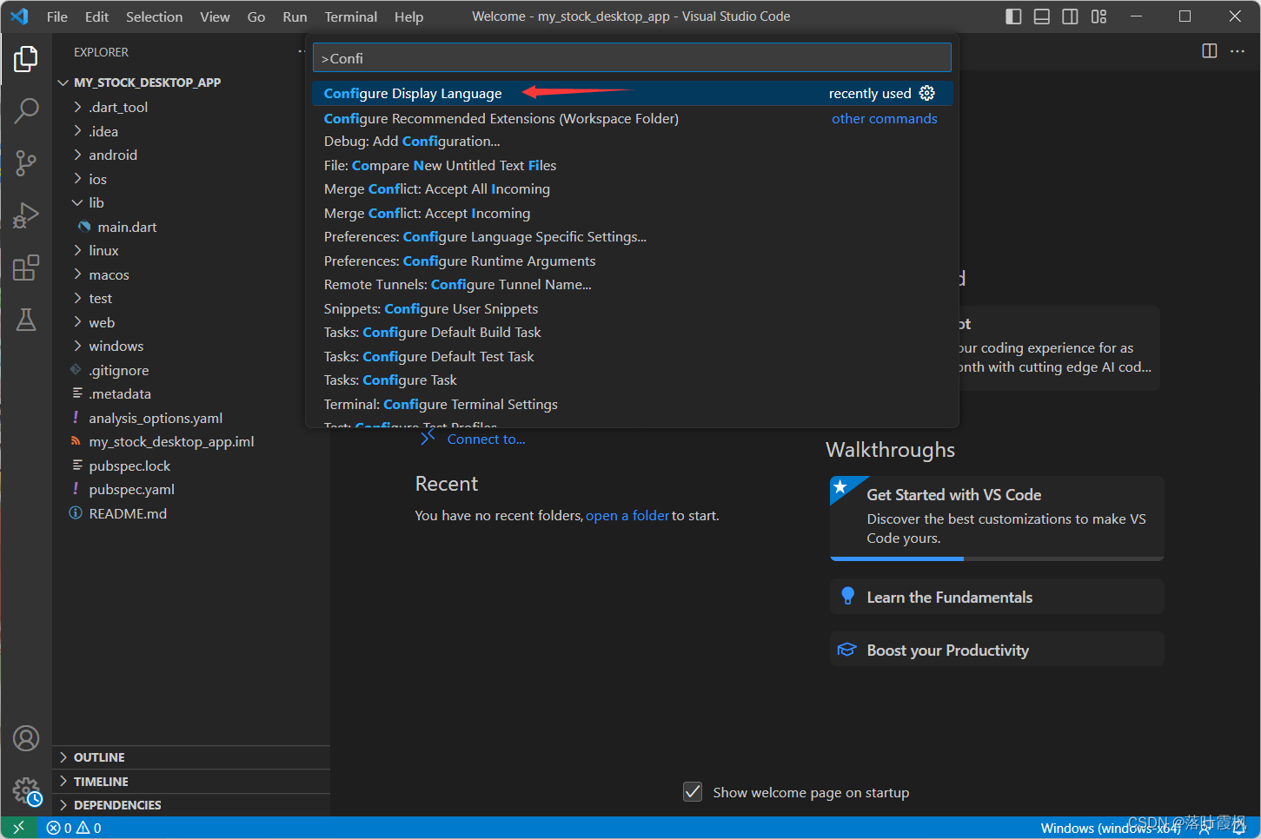
Task: Open Get Started with VS Code walkthrough
Action: pos(997,518)
